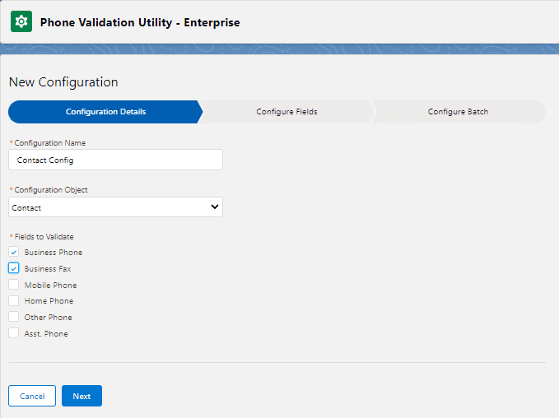Click the green gear app icon
559x418 pixels.
[x=21, y=21]
